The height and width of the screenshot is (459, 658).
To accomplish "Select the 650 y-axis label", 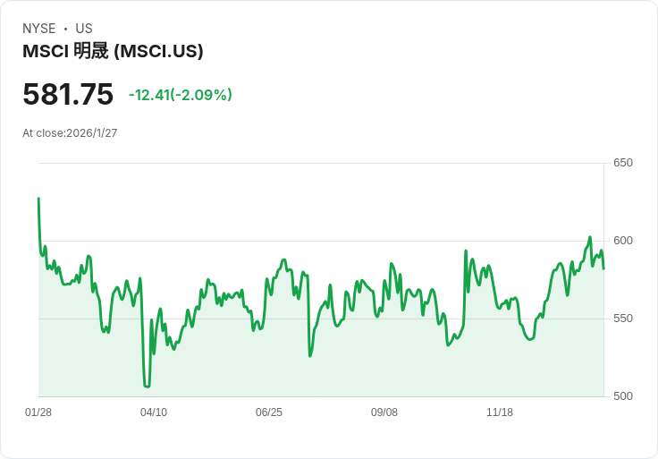I will [622, 163].
